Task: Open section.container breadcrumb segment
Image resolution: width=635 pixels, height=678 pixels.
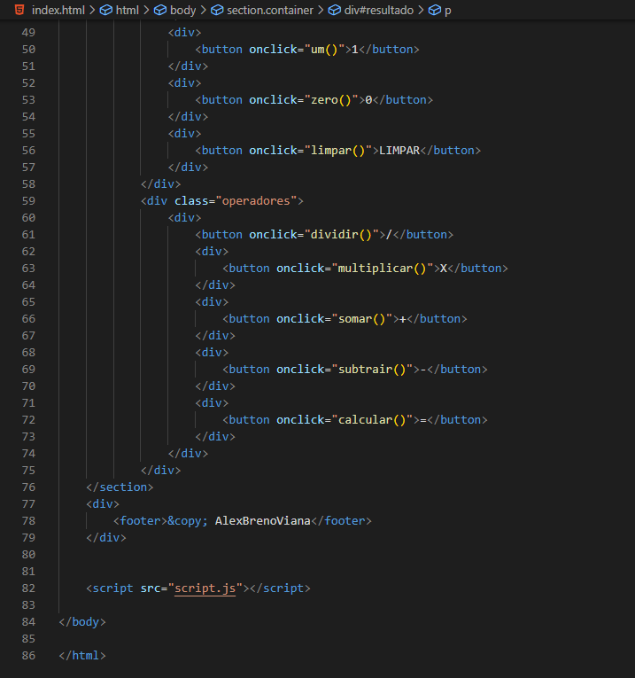Action: pos(270,10)
